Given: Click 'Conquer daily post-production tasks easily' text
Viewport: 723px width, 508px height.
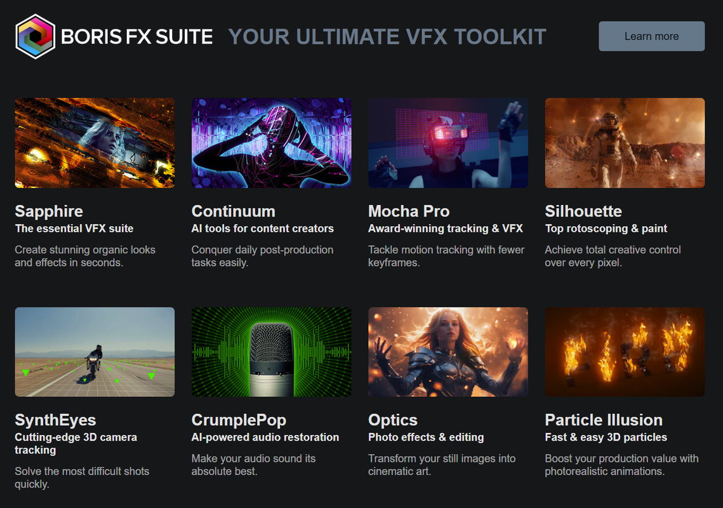Looking at the screenshot, I should (262, 257).
